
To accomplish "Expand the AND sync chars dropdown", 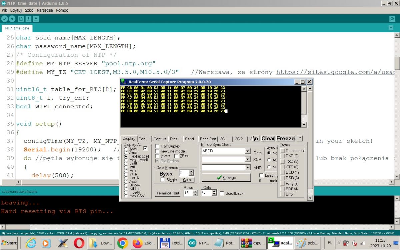I will (247, 167).
